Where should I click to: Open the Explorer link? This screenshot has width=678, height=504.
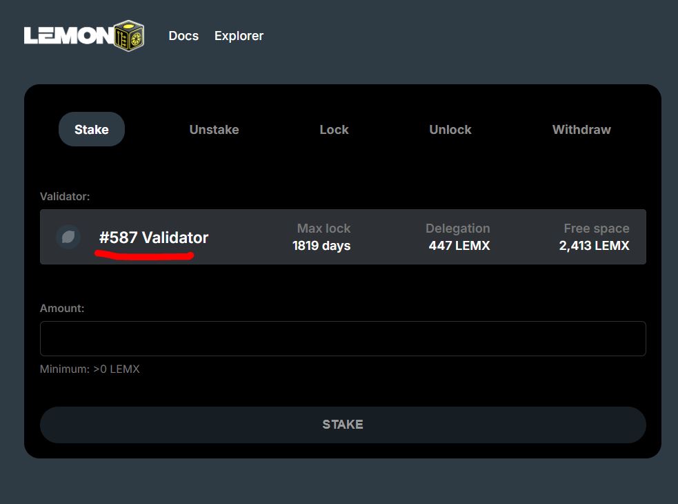pyautogui.click(x=239, y=36)
